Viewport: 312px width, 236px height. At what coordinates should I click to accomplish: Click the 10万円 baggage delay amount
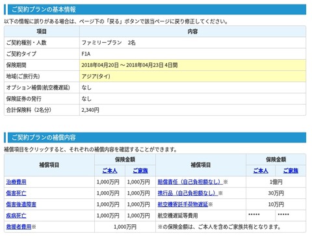coord(276,205)
